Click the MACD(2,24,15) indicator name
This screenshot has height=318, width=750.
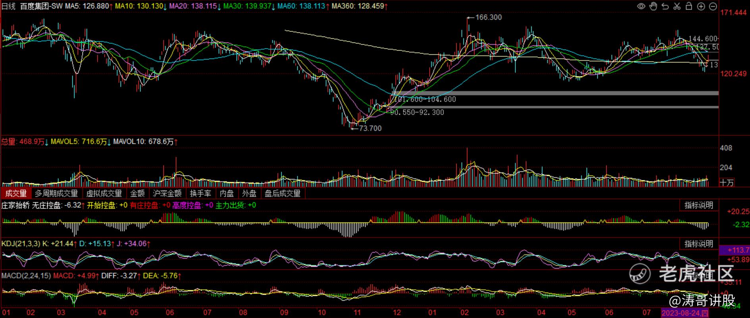(26, 276)
